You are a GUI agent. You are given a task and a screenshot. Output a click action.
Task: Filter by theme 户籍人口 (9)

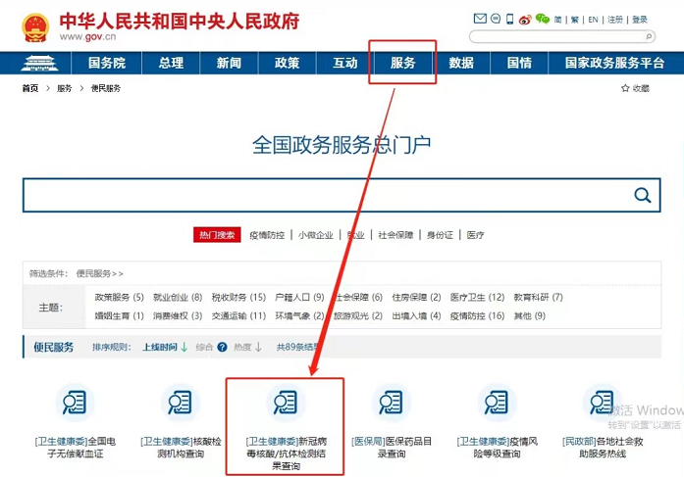pos(299,297)
